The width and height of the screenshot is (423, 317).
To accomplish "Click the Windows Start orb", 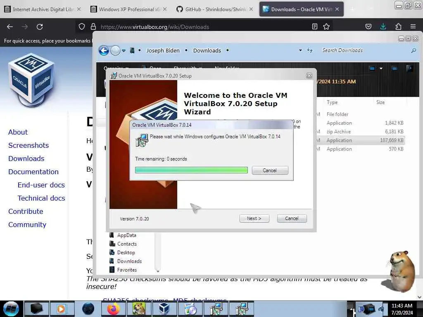I will tap(11, 309).
